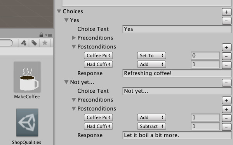This screenshot has height=145, width=233.
Task: Open the Subtract operation dropdown
Action: 151,126
